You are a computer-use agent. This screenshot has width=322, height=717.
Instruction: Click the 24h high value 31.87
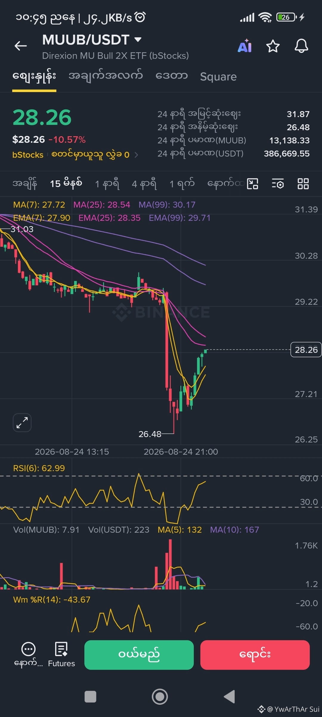(298, 114)
